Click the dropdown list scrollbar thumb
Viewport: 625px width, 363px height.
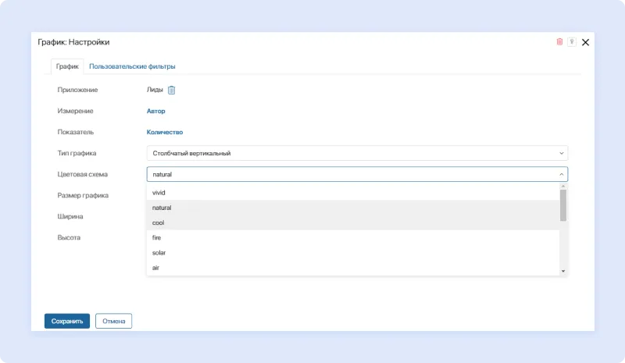click(x=563, y=206)
